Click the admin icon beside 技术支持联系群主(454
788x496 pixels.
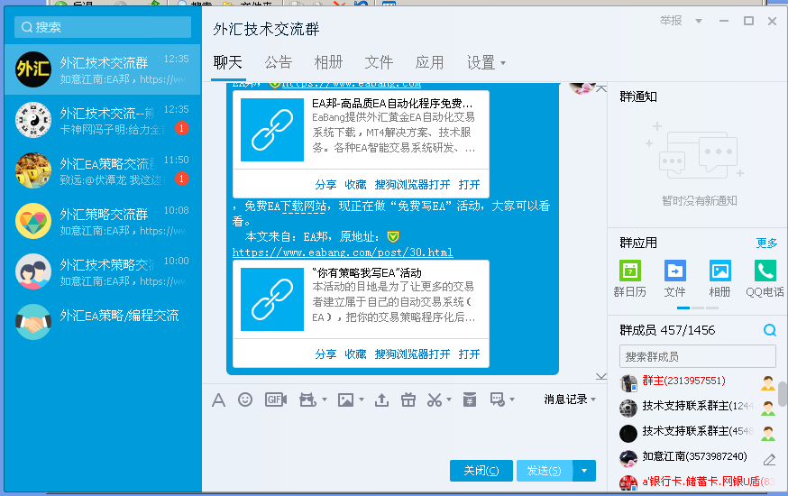(768, 433)
